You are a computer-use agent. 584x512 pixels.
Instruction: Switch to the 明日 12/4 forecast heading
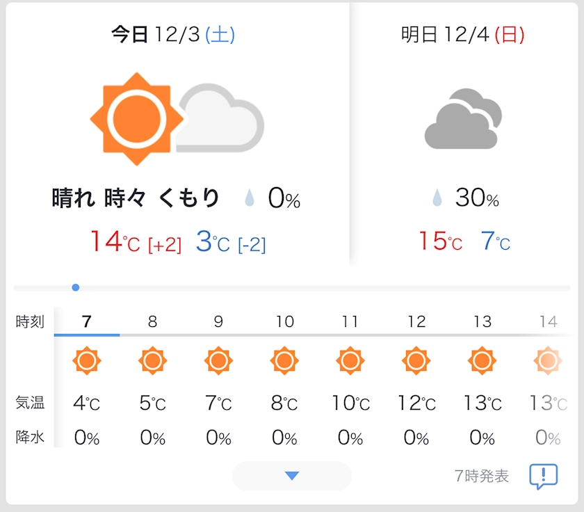pos(462,35)
